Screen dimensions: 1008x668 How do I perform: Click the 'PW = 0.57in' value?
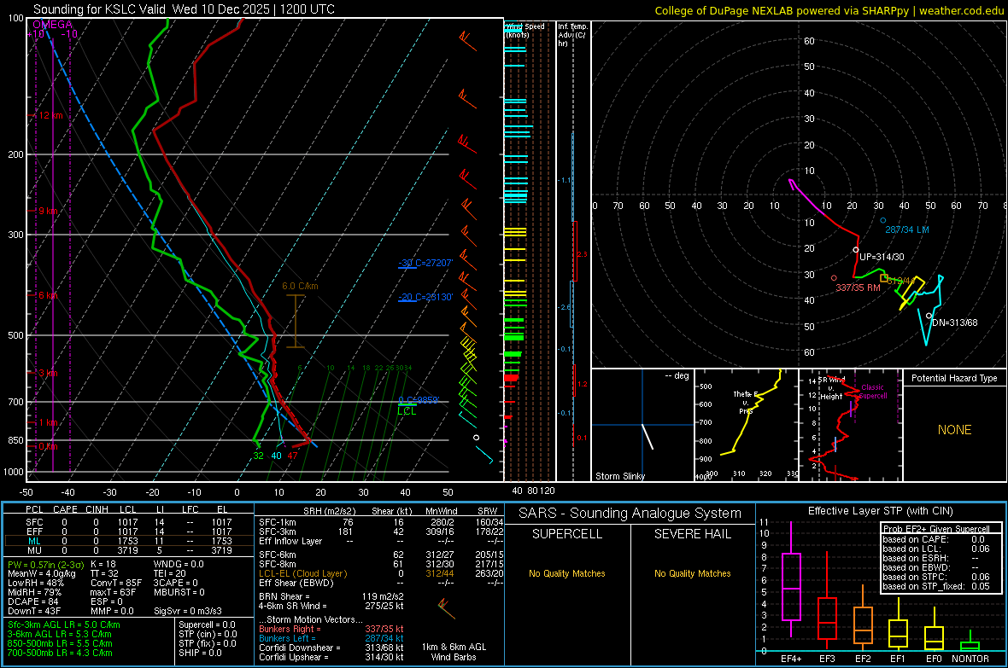pyautogui.click(x=45, y=565)
